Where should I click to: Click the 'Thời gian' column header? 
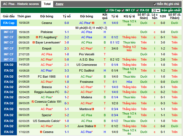click(x=24, y=16)
